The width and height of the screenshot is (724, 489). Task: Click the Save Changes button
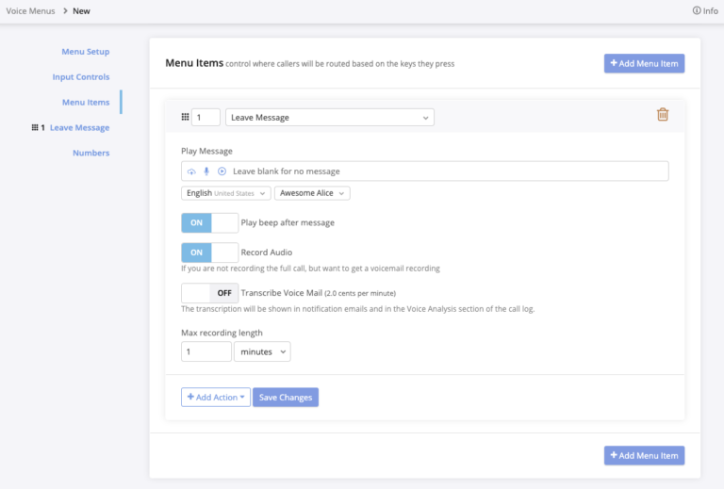click(x=286, y=398)
